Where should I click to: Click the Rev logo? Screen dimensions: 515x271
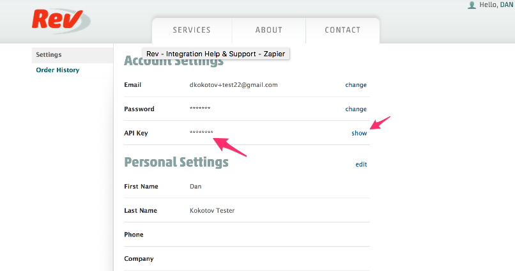(61, 20)
